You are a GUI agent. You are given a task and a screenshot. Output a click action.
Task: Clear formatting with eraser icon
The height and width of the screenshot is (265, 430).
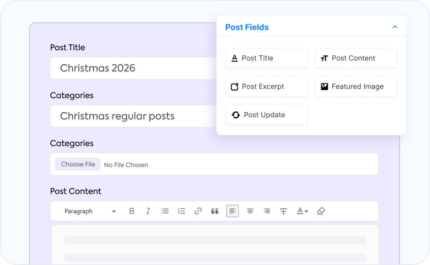point(321,211)
